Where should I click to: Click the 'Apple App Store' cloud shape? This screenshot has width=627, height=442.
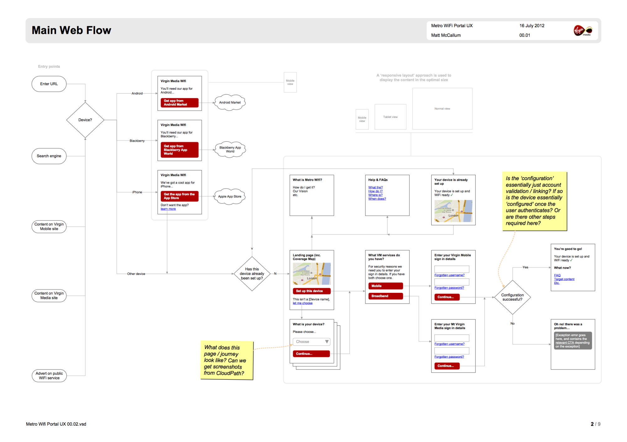230,196
